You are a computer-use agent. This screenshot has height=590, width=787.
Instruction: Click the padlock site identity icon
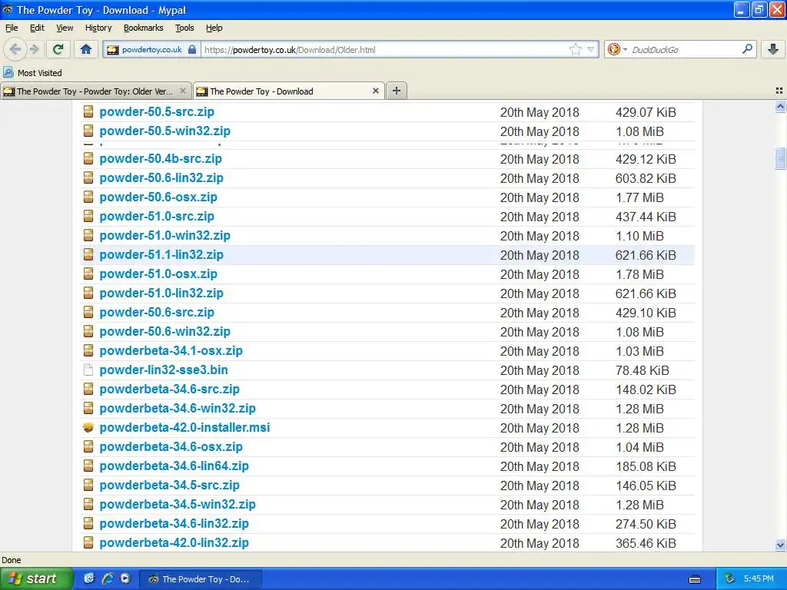(191, 49)
